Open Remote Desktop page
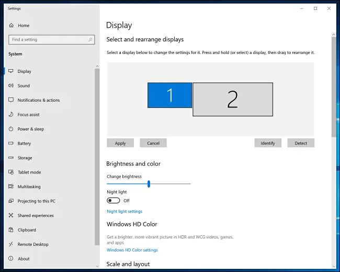This screenshot has height=272, width=340. [x=33, y=244]
